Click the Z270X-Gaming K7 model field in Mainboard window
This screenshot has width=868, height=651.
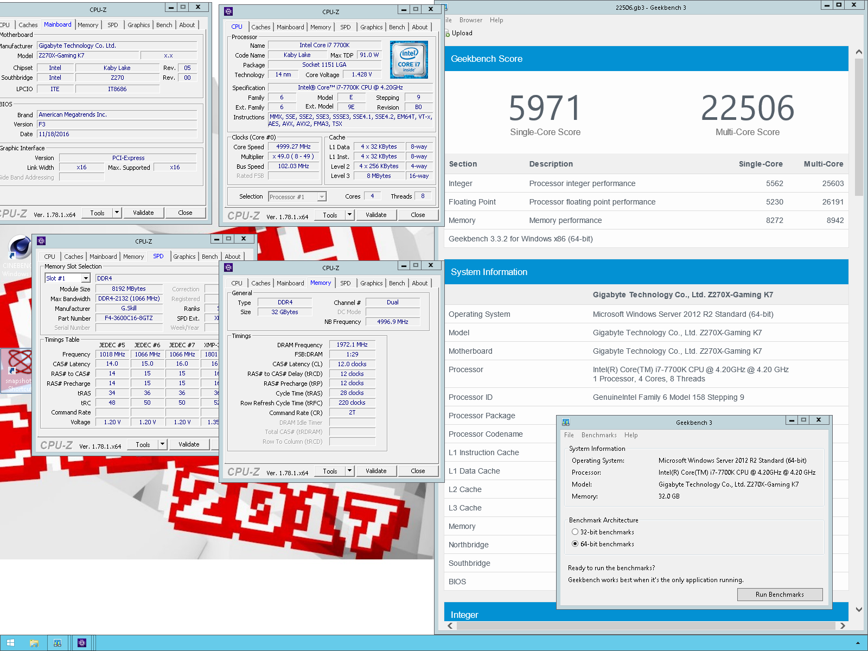(88, 55)
